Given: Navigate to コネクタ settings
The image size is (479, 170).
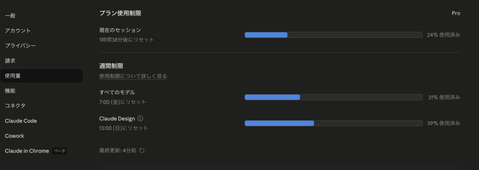Looking at the screenshot, I should (42, 106).
